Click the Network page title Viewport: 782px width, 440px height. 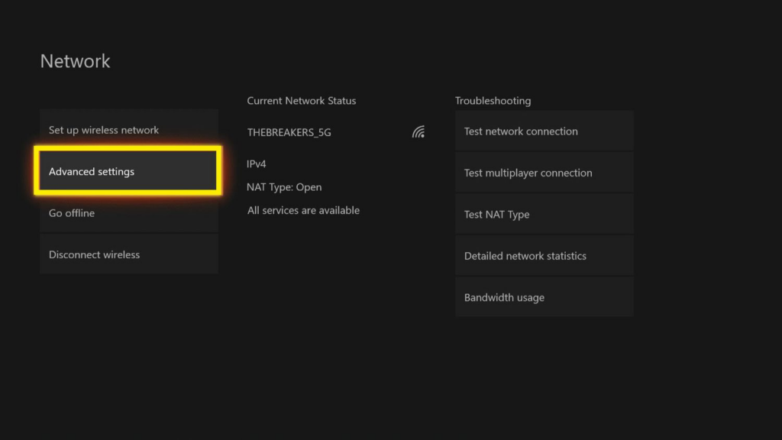click(x=75, y=61)
